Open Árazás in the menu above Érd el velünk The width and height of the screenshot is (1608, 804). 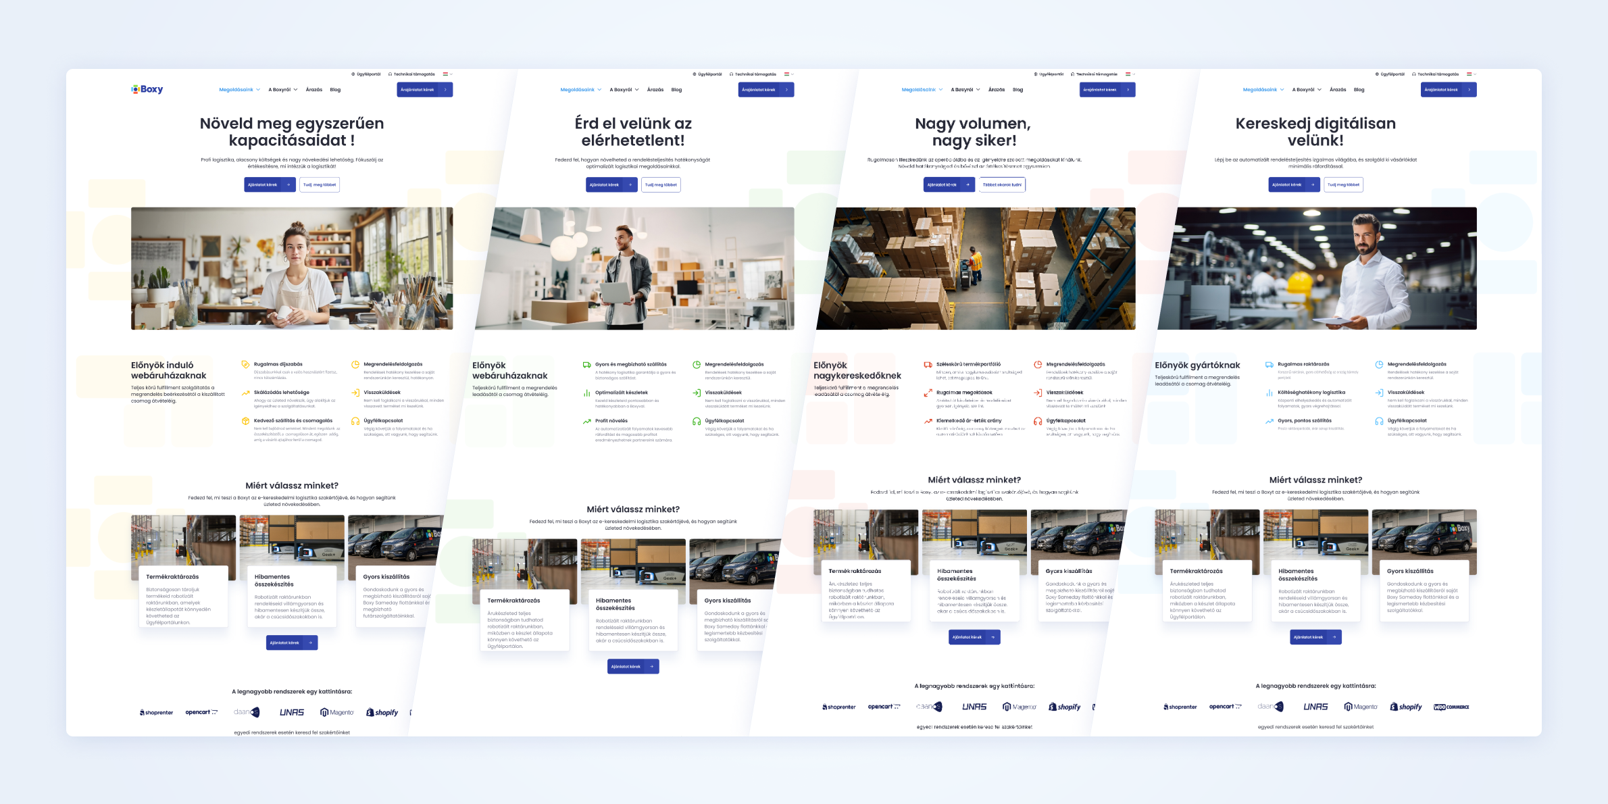click(x=655, y=90)
